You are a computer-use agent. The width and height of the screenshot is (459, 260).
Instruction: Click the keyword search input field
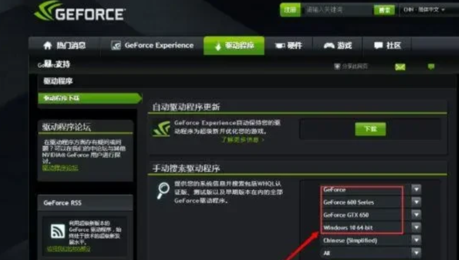pos(337,10)
